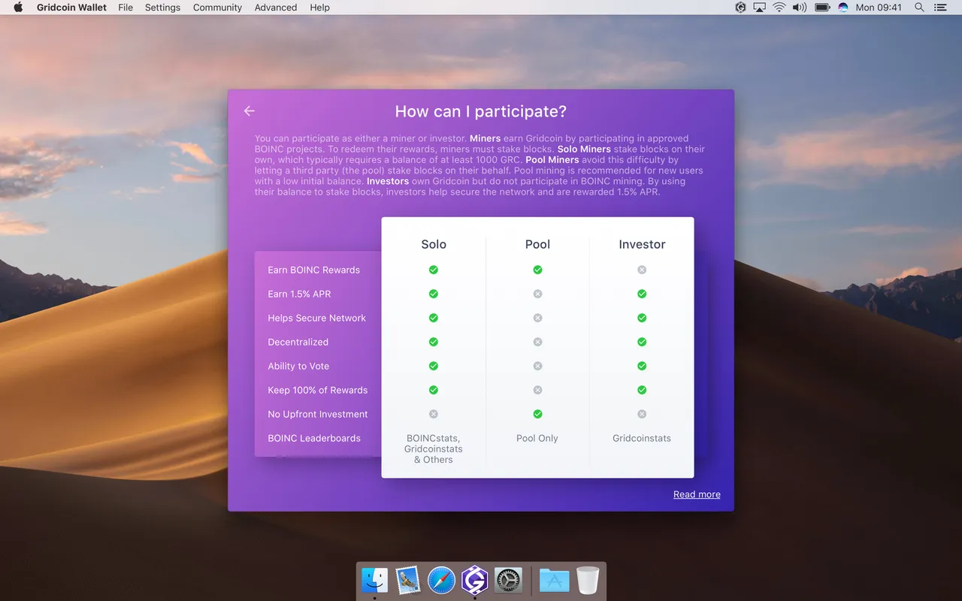Open the Apple menu
This screenshot has width=962, height=601.
[x=19, y=8]
